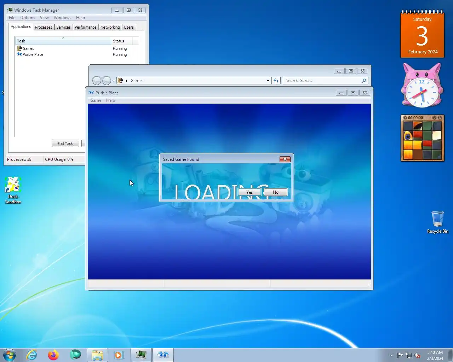This screenshot has height=362, width=453.
Task: Select the Games task row
Action: point(74,48)
